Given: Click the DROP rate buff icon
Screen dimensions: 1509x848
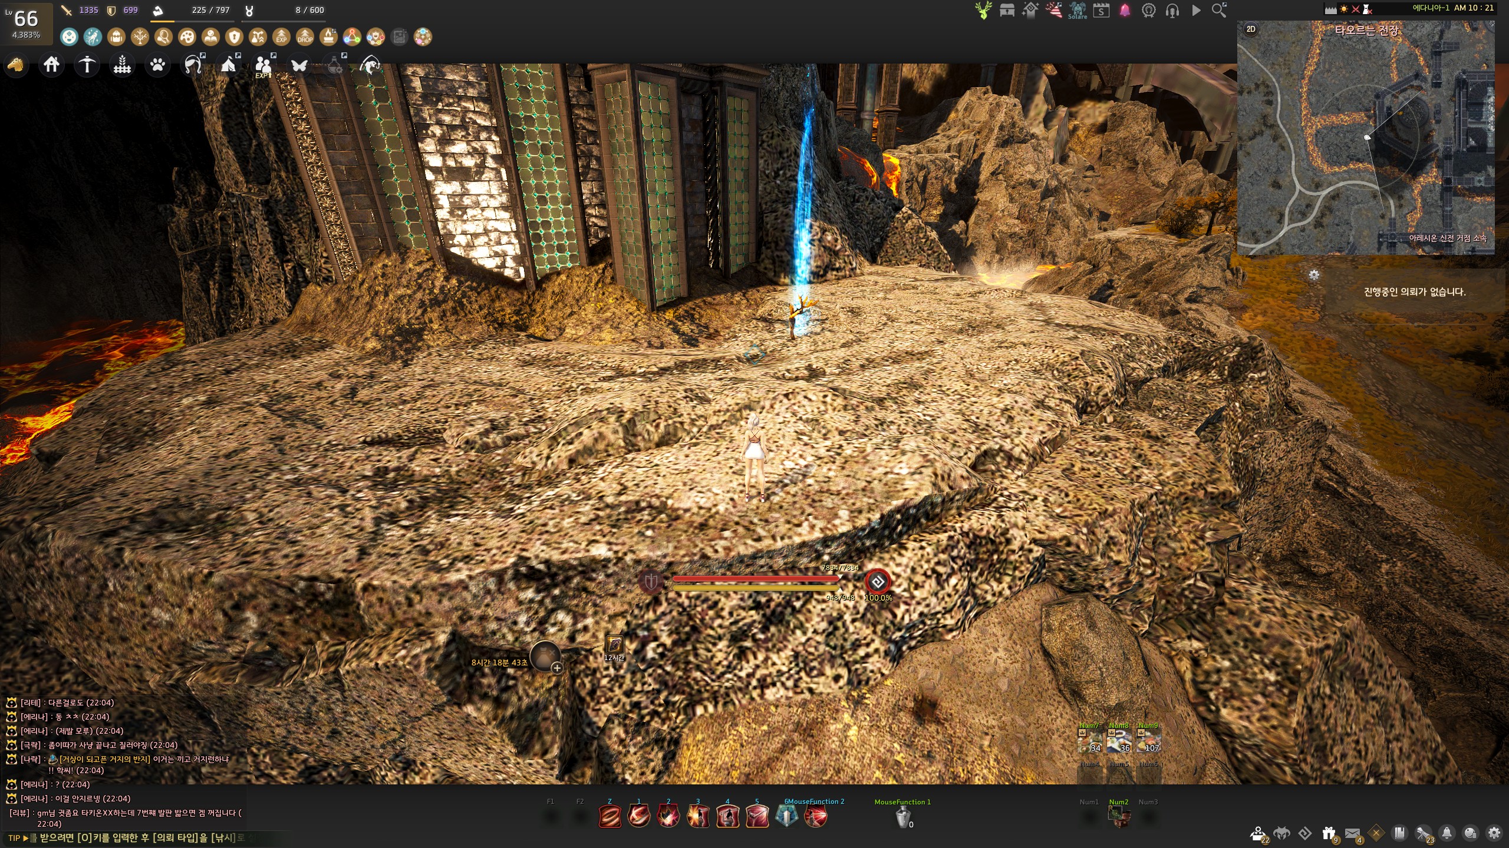Looking at the screenshot, I should pyautogui.click(x=305, y=37).
